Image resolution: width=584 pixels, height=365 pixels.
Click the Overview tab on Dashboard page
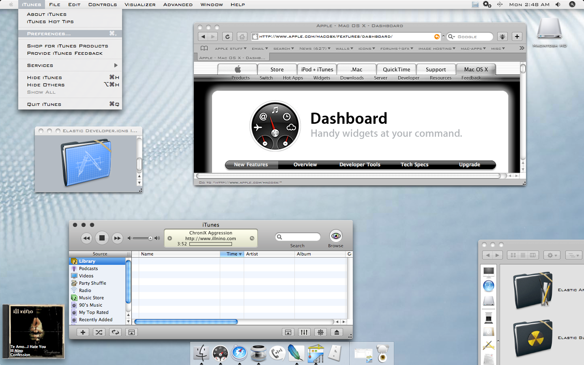[305, 165]
